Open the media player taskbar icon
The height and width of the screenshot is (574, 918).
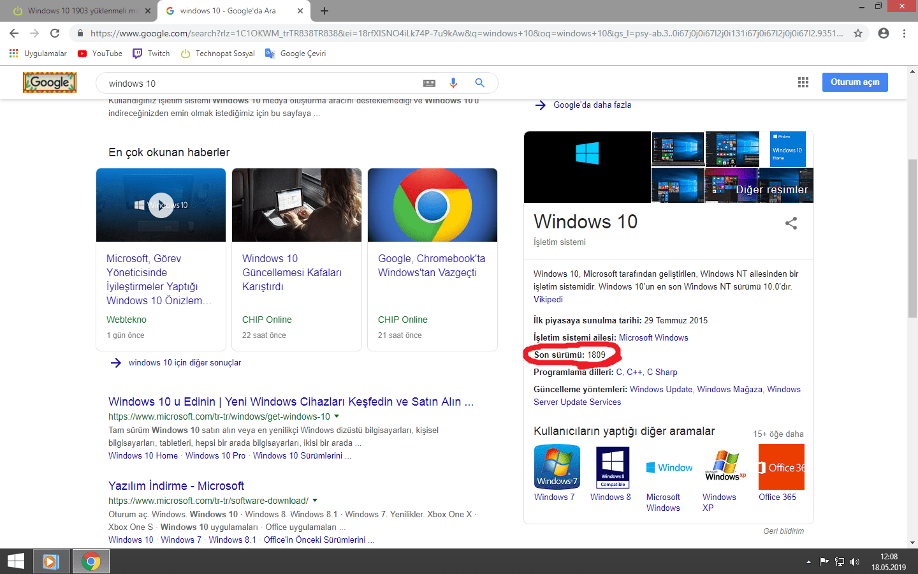52,561
